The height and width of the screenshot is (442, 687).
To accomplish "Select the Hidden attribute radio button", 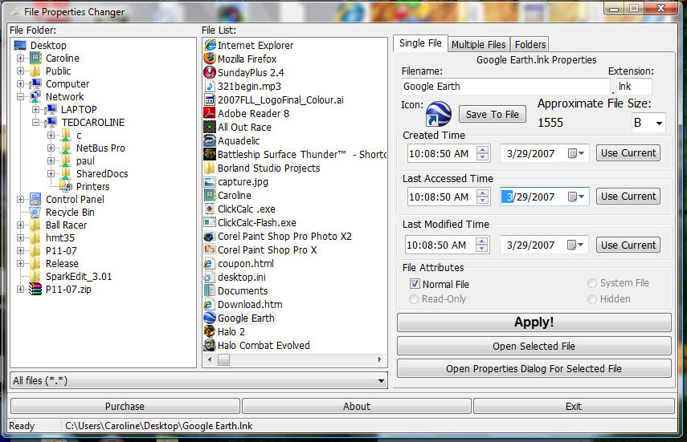I will point(592,299).
